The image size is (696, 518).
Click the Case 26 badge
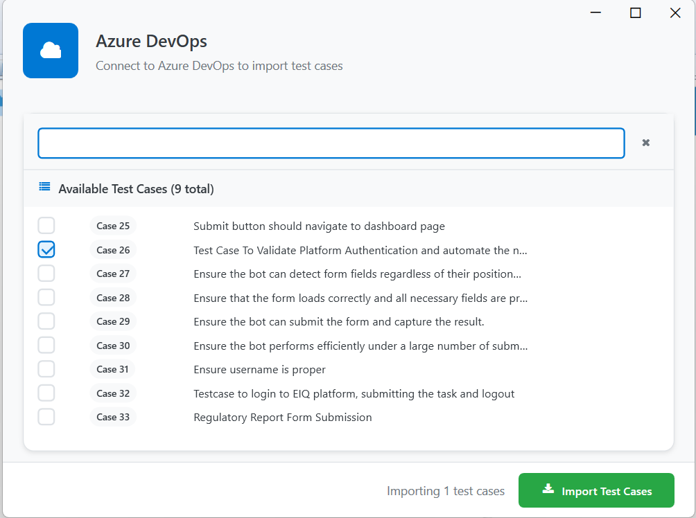[x=113, y=250]
